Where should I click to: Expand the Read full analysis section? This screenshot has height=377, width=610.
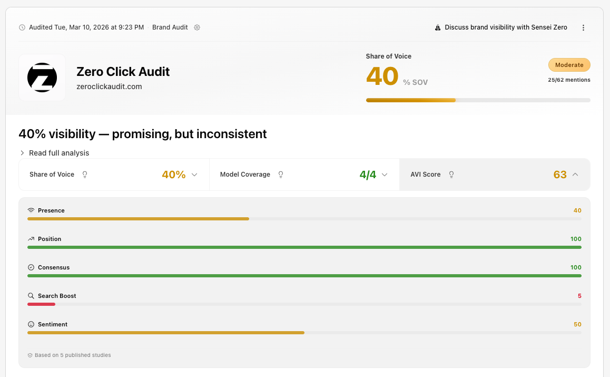[x=54, y=153]
